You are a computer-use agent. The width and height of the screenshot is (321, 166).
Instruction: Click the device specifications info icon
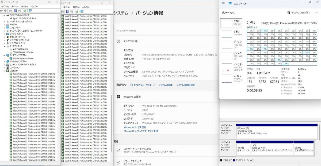click(x=119, y=41)
